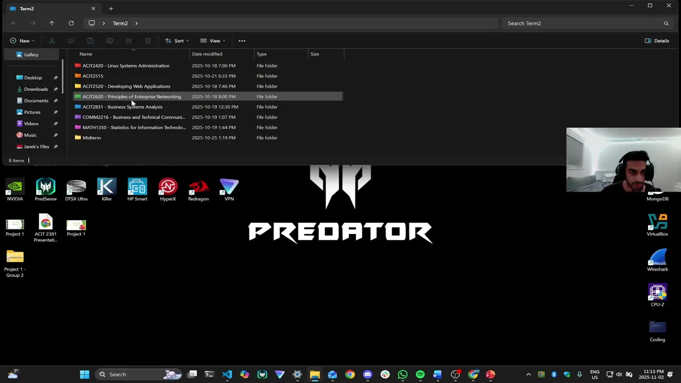
Task: Open Videos in the navigation pane
Action: tap(31, 123)
